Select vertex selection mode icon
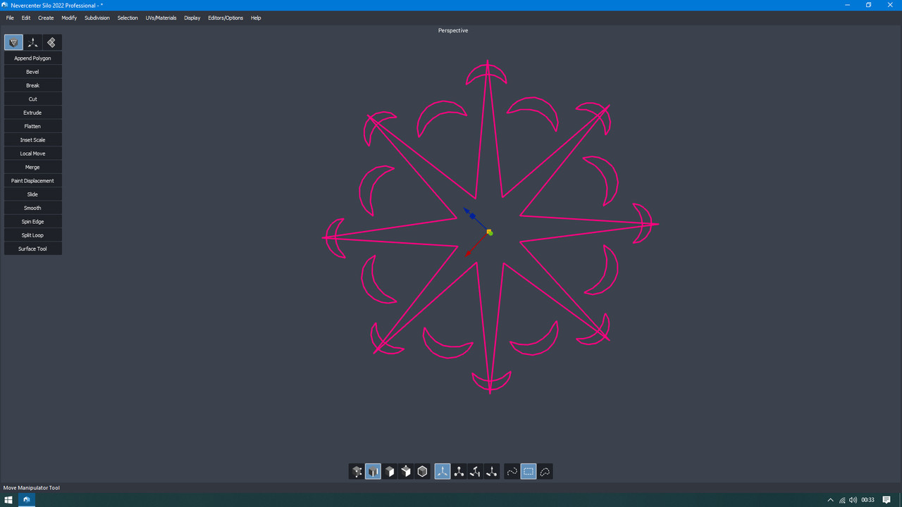 [357, 472]
